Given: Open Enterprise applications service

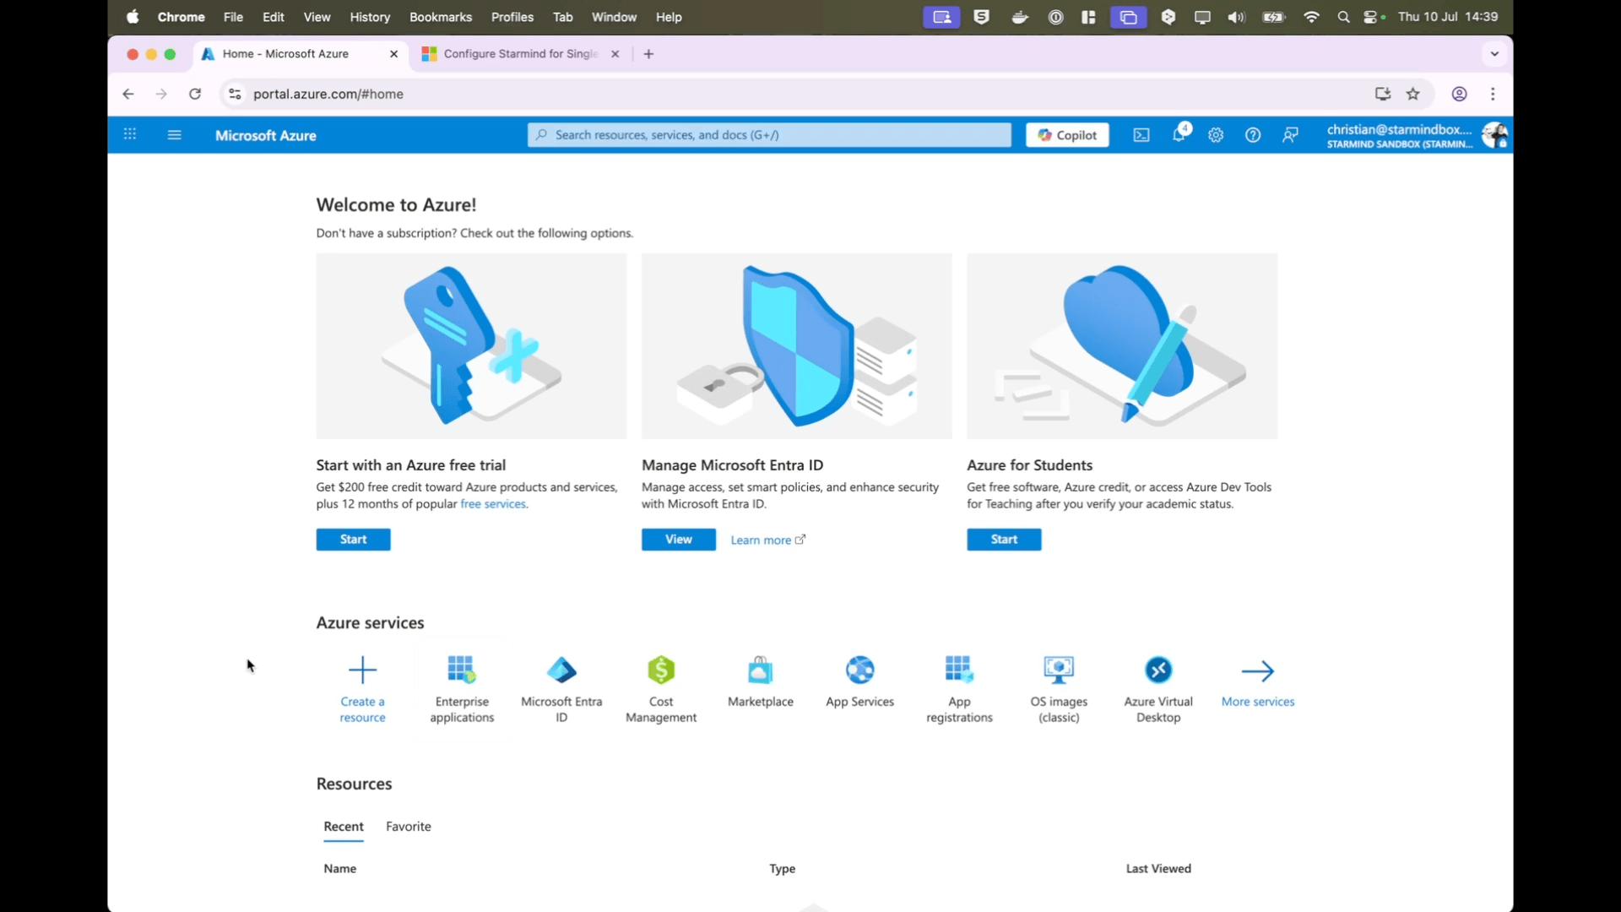Looking at the screenshot, I should [462, 689].
